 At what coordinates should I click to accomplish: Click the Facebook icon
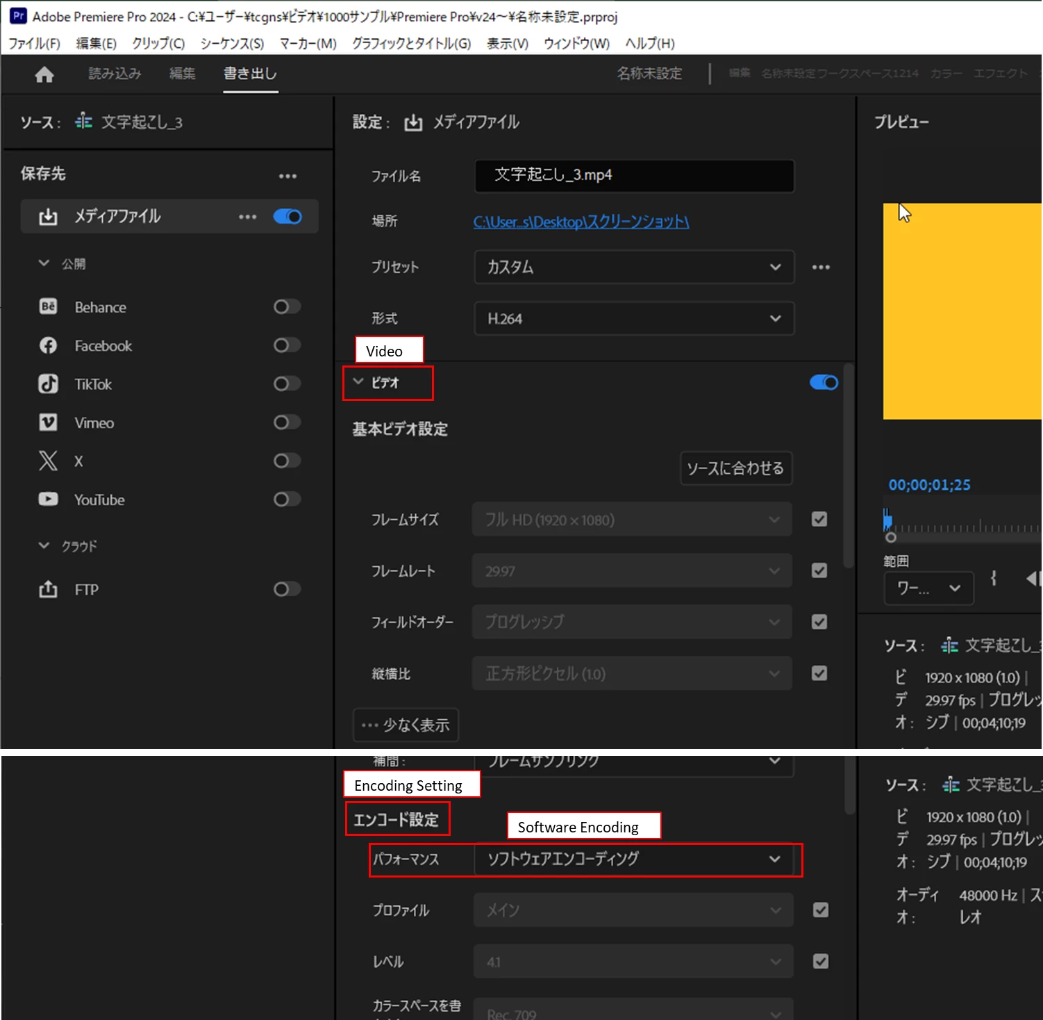(x=48, y=345)
